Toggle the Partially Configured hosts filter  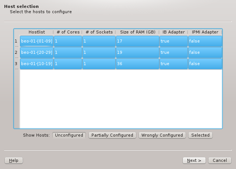click(112, 135)
